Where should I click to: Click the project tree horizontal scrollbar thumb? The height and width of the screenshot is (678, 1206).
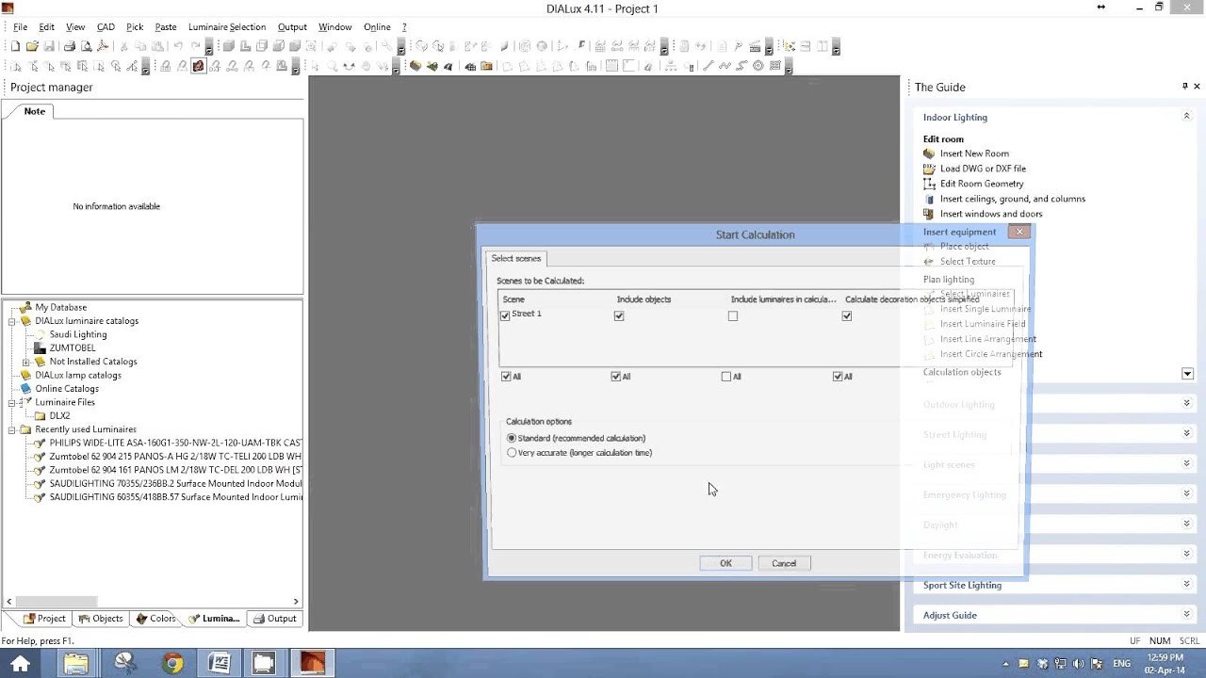(57, 601)
